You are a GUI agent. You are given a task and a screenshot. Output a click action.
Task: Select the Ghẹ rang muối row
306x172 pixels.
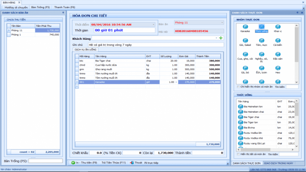coord(148,70)
